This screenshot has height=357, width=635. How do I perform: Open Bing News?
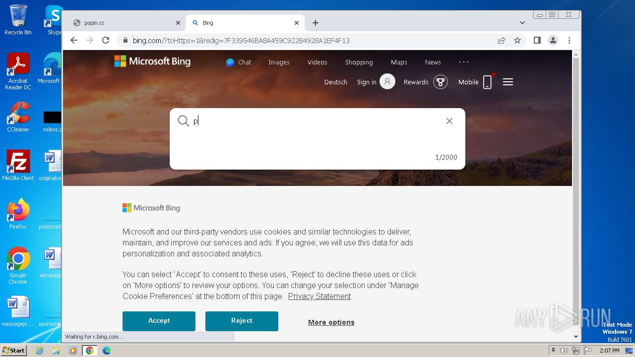pyautogui.click(x=433, y=62)
